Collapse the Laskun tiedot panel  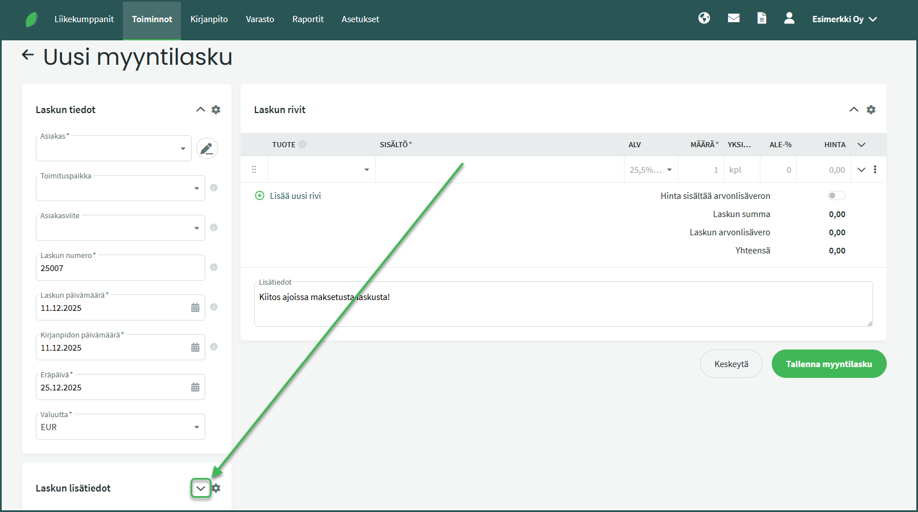pos(200,110)
